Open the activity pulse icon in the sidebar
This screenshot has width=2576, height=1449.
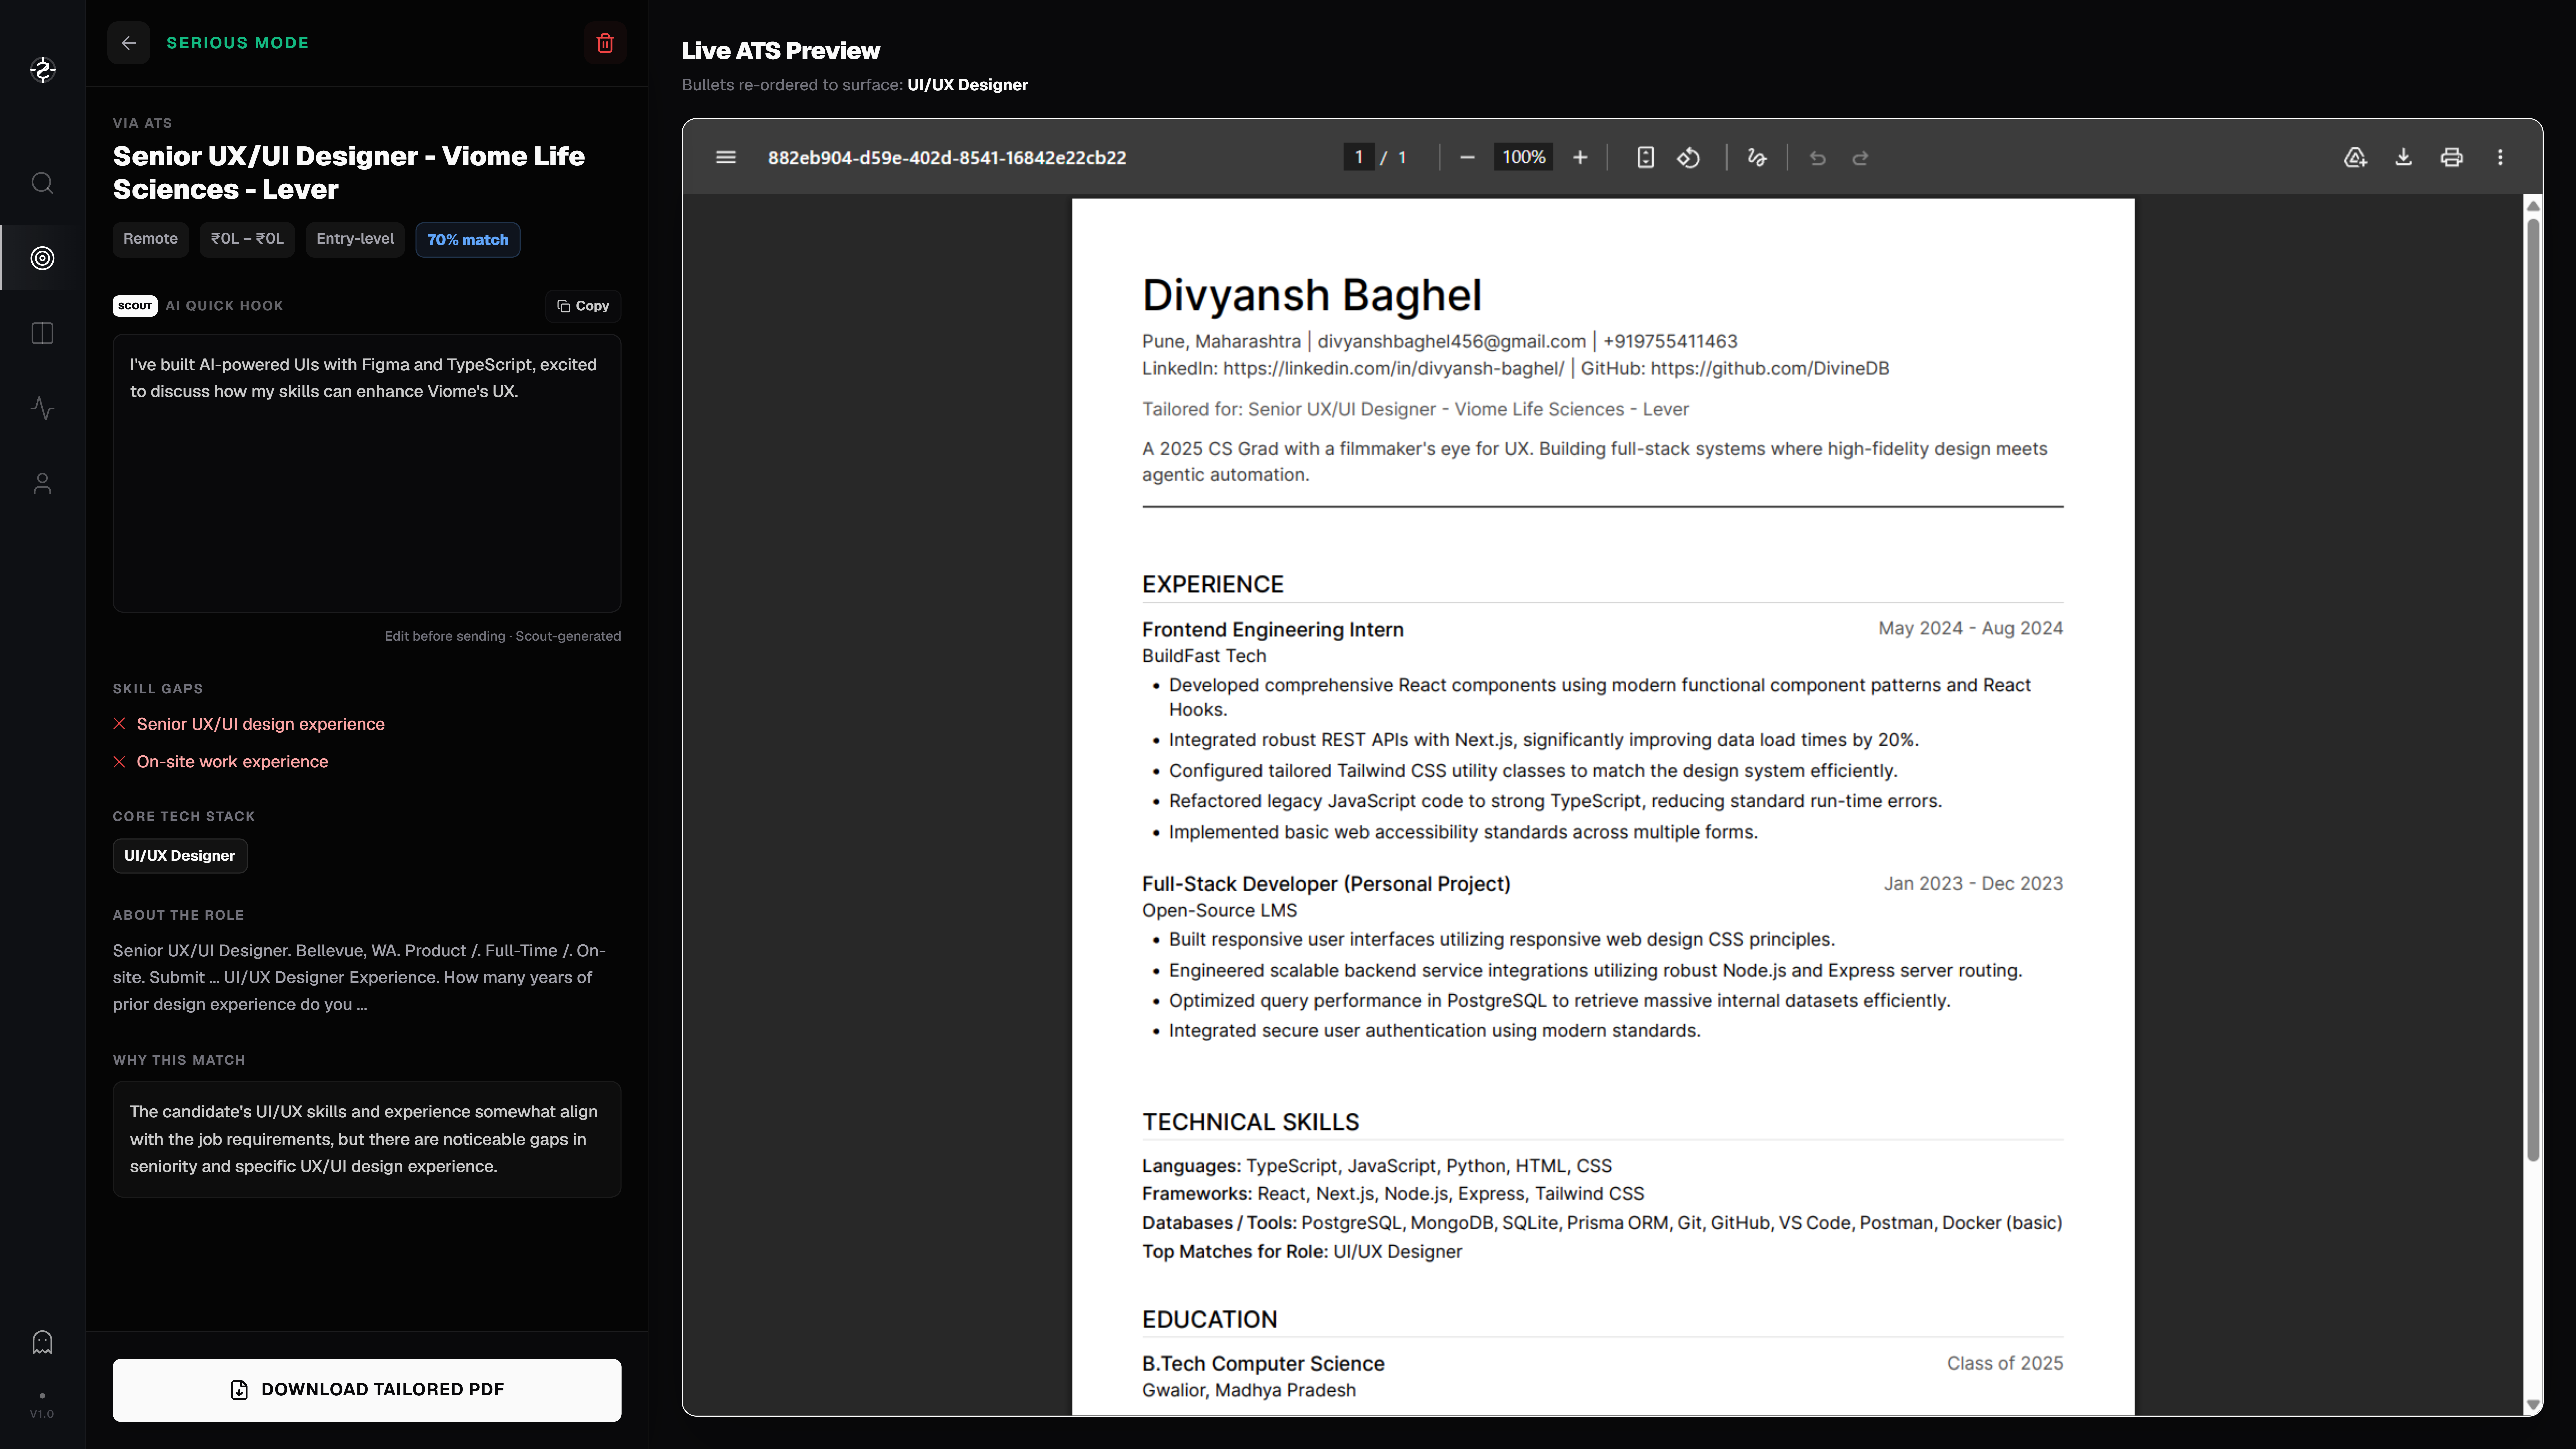click(x=42, y=408)
